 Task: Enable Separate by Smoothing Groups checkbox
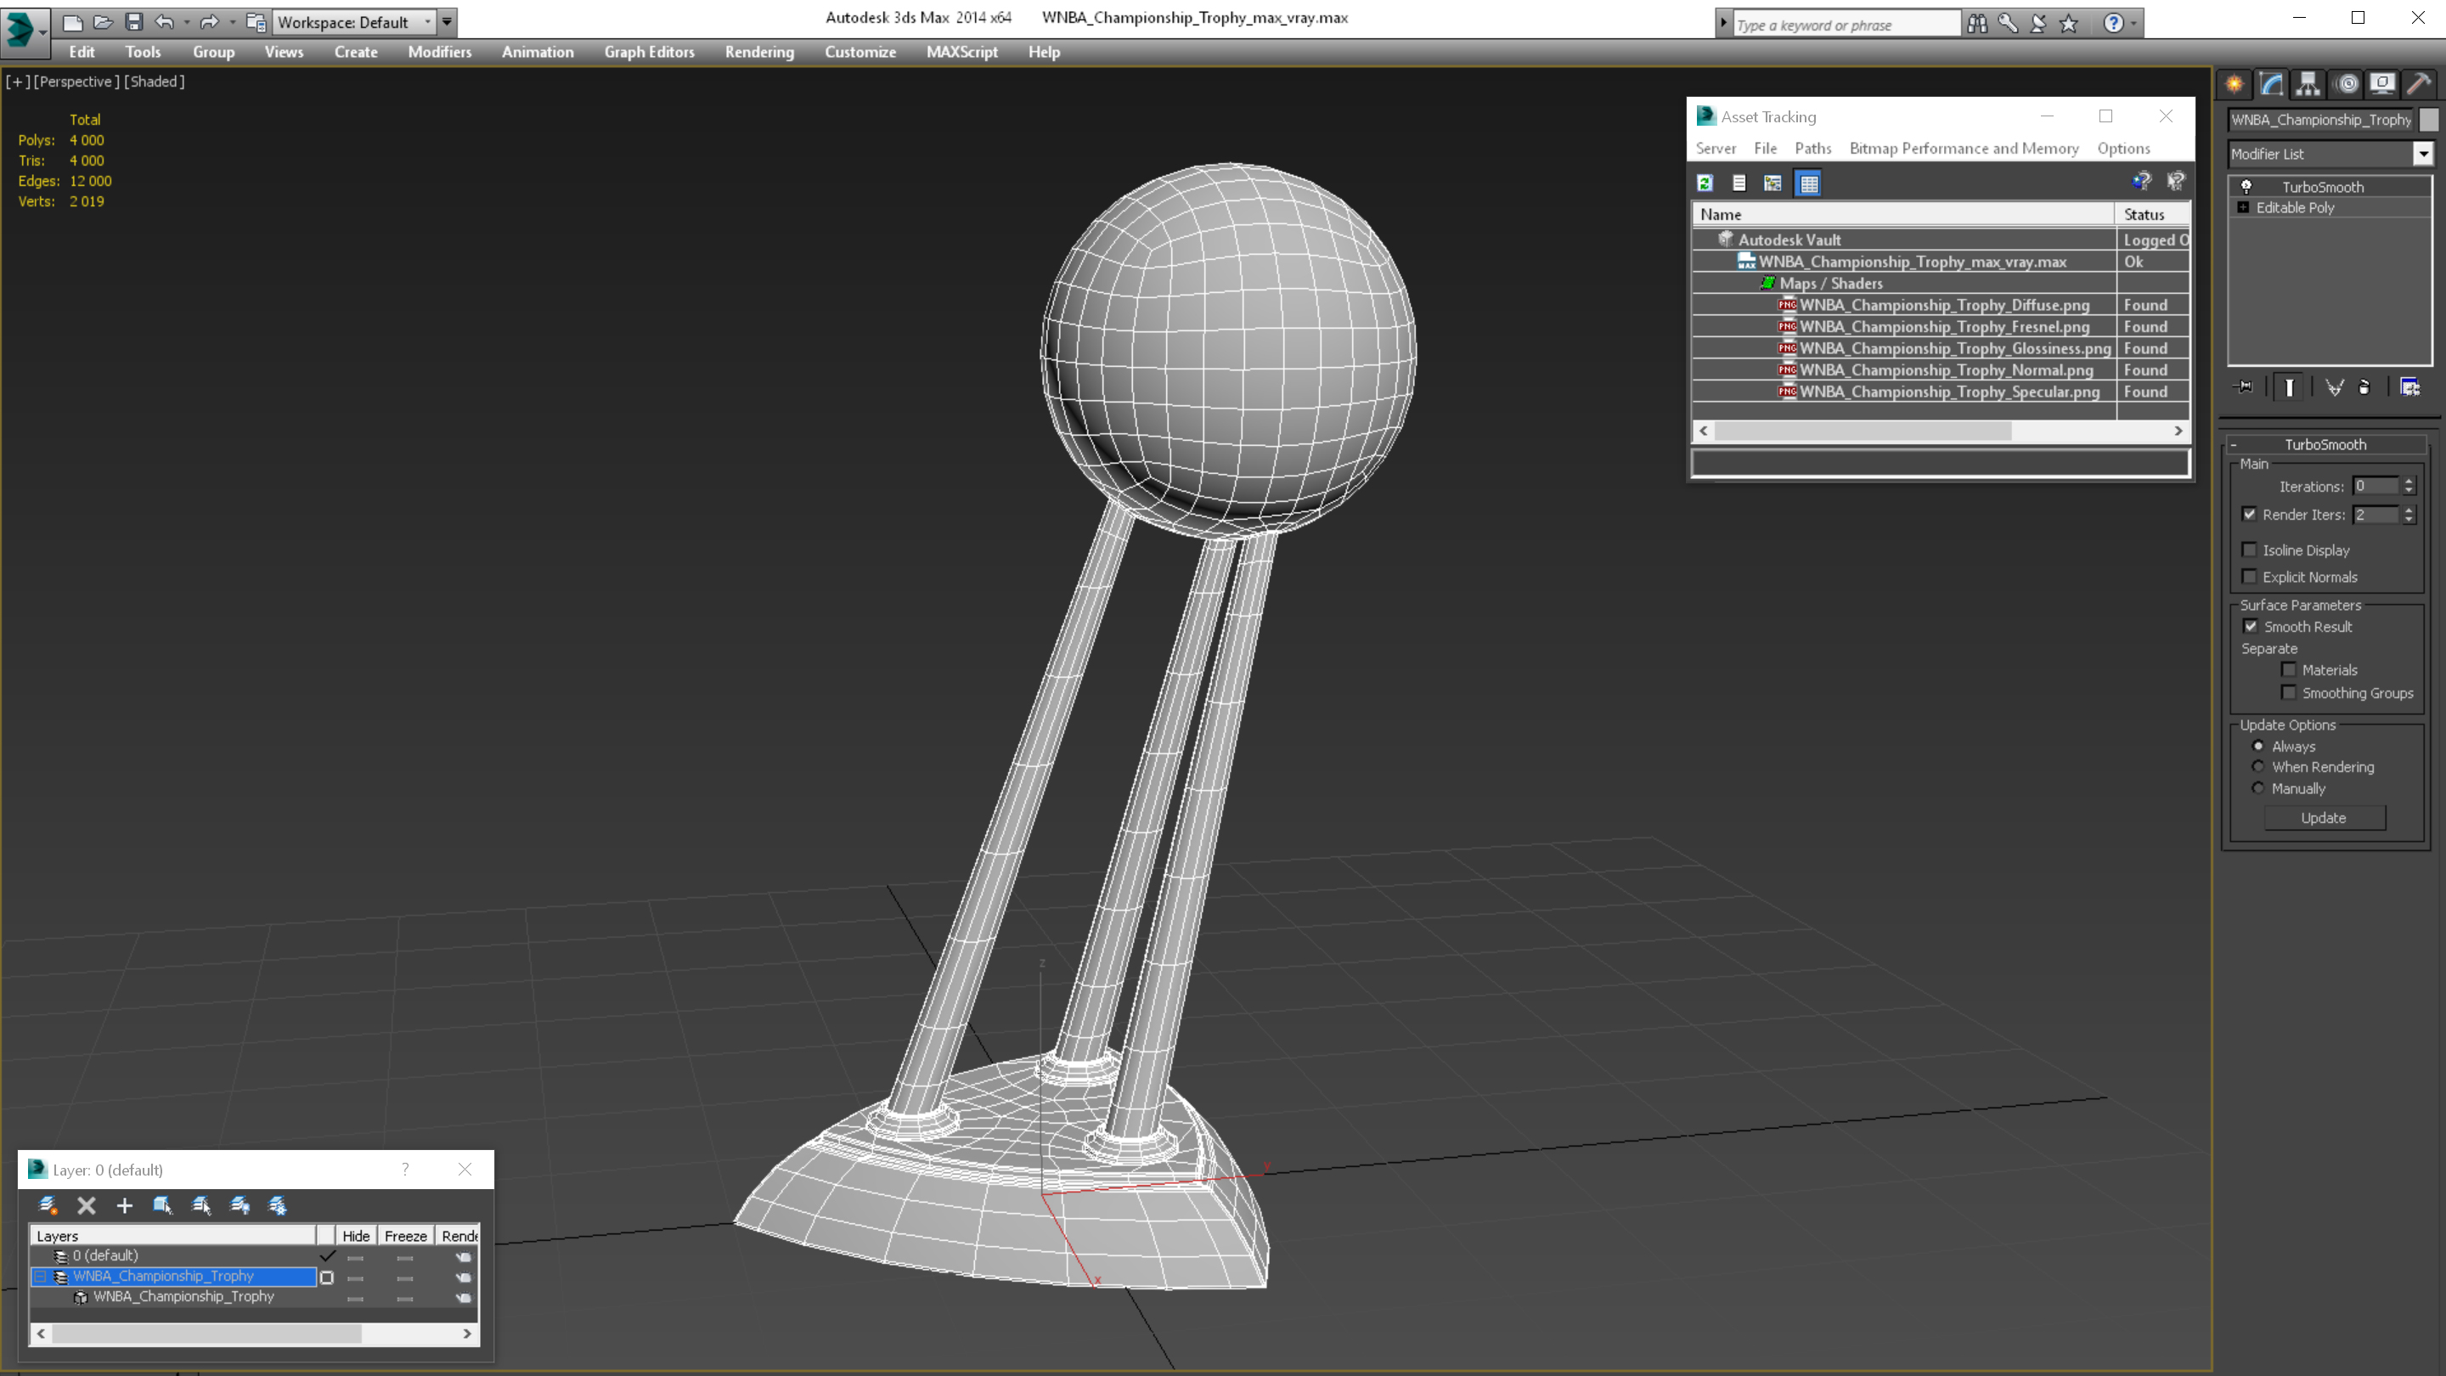pos(2290,692)
